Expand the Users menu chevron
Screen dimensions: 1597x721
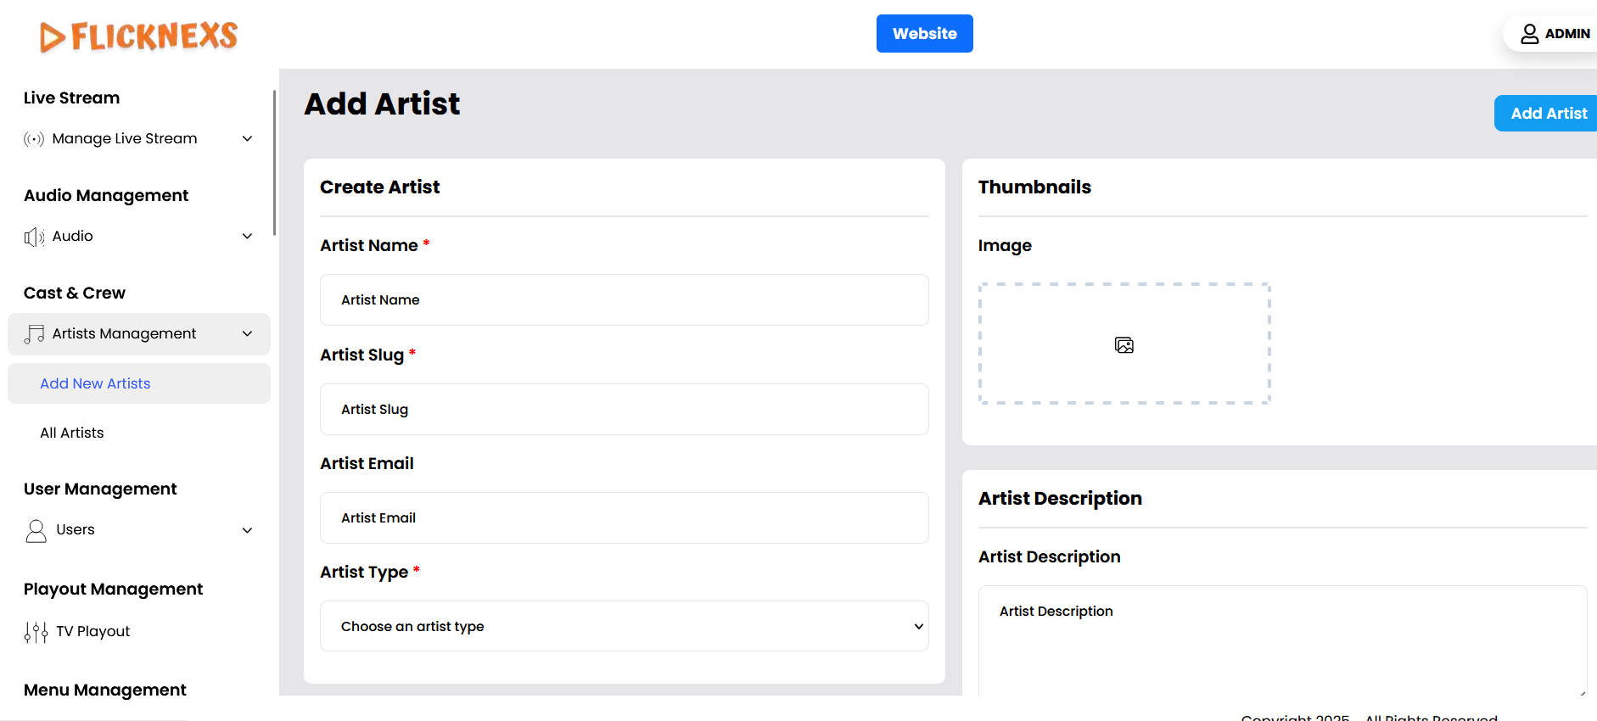(248, 531)
